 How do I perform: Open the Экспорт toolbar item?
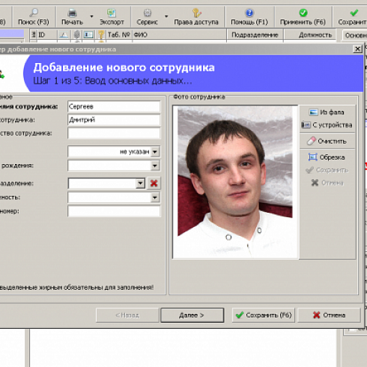click(x=112, y=17)
